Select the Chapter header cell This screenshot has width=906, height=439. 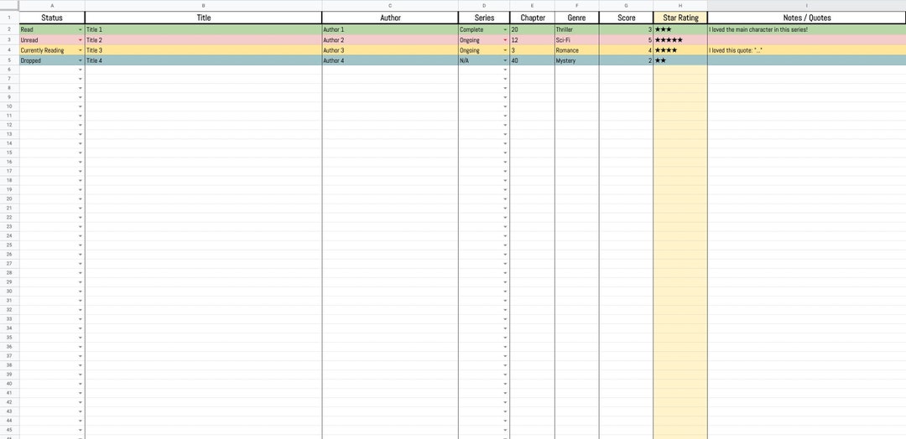[x=532, y=18]
